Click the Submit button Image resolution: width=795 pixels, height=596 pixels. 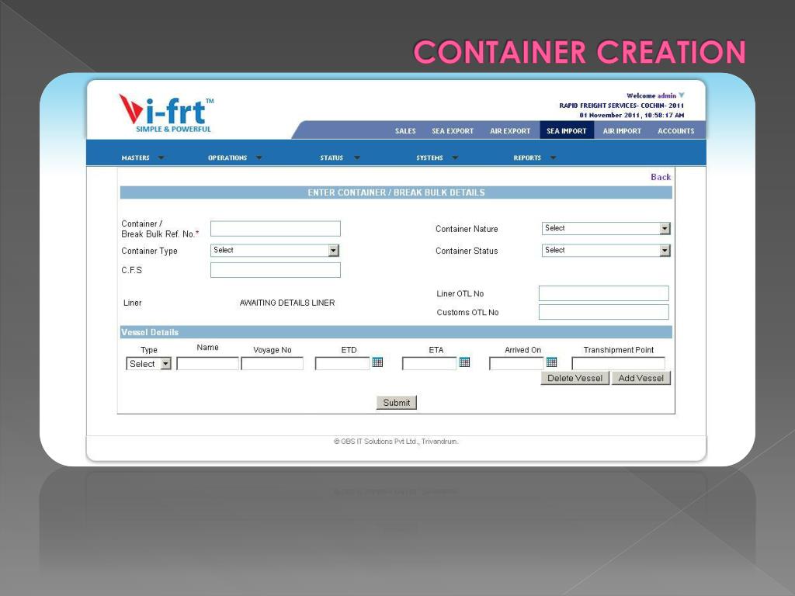tap(397, 403)
